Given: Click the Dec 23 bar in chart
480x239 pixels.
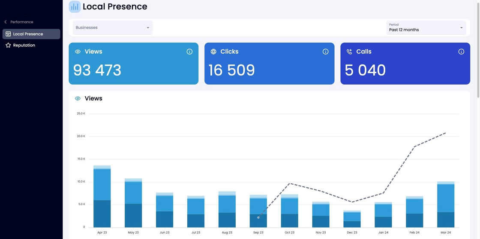Looking at the screenshot, I should click(x=352, y=219).
